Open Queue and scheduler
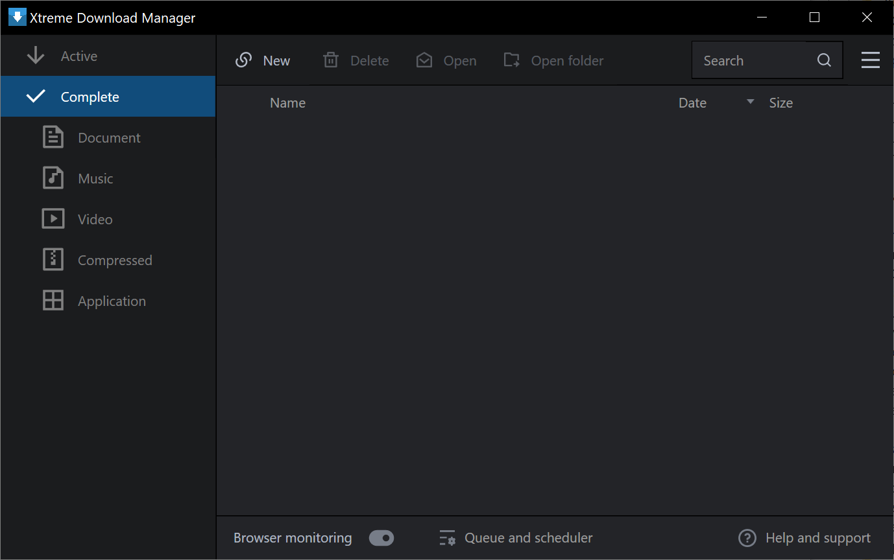 tap(516, 538)
